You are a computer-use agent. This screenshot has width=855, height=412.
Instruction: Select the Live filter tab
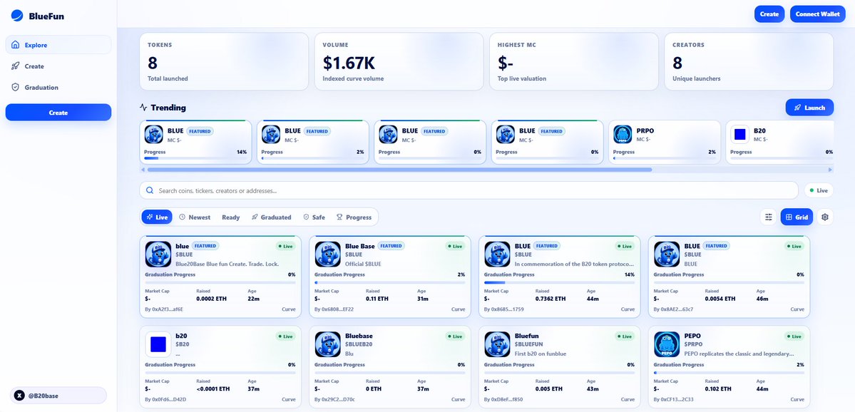157,217
